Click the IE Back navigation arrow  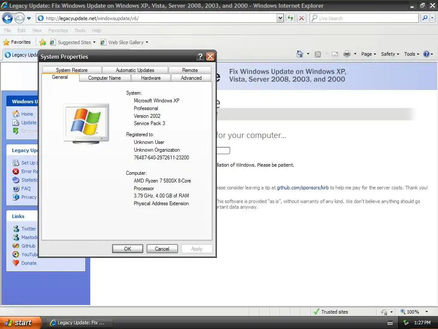click(x=7, y=18)
